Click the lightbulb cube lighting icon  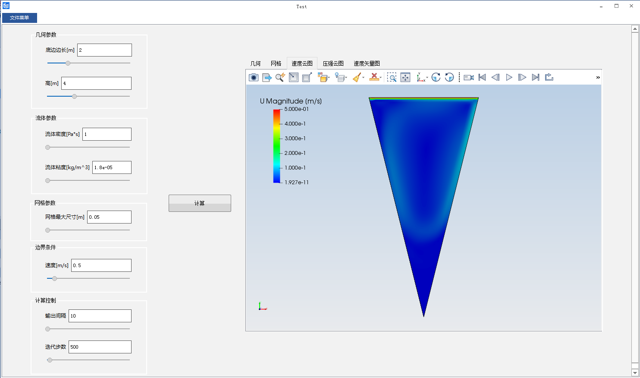pos(339,77)
